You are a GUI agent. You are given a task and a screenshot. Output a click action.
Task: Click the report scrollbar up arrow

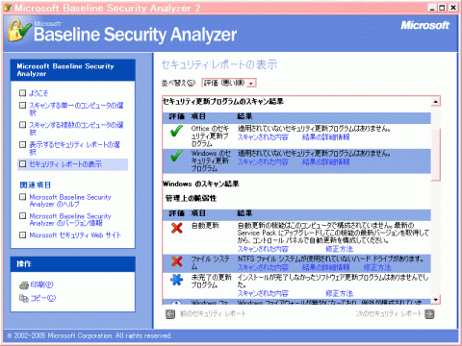(435, 102)
